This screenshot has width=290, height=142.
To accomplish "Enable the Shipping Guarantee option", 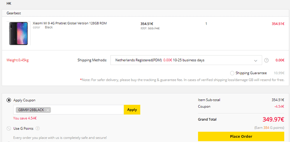I will tap(232, 73).
